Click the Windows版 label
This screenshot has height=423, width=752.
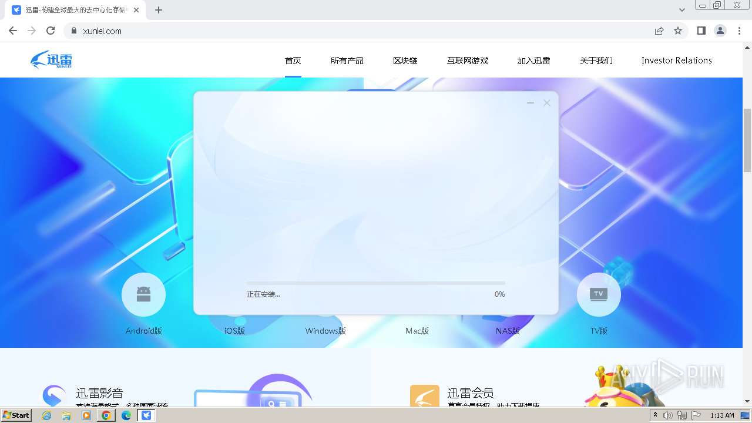(326, 331)
